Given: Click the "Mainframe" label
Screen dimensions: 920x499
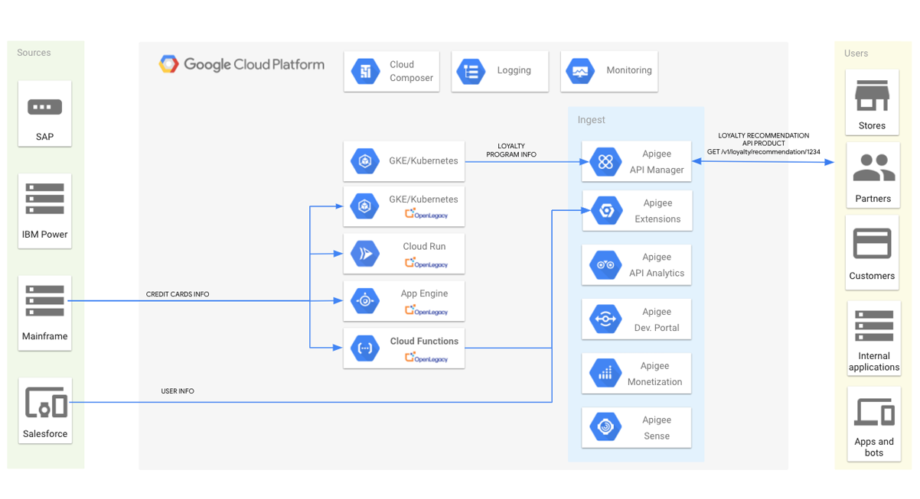Looking at the screenshot, I should (x=45, y=336).
